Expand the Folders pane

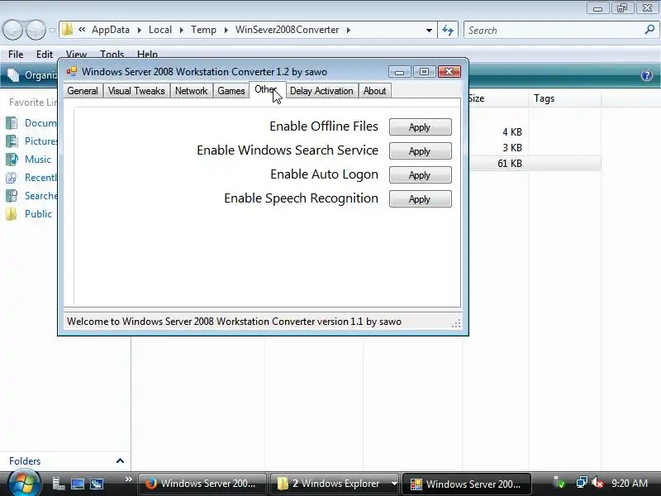[120, 461]
